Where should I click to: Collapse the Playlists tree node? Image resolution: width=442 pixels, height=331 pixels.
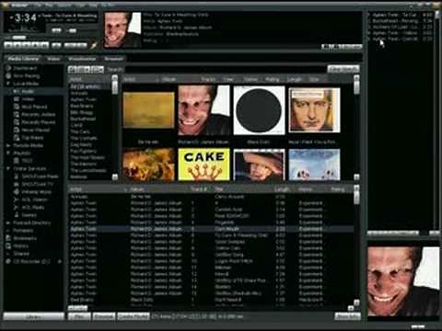(x=8, y=153)
